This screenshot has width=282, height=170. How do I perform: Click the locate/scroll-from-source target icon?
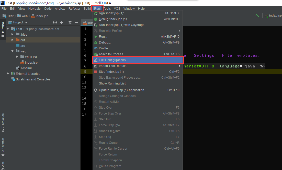(x=55, y=22)
